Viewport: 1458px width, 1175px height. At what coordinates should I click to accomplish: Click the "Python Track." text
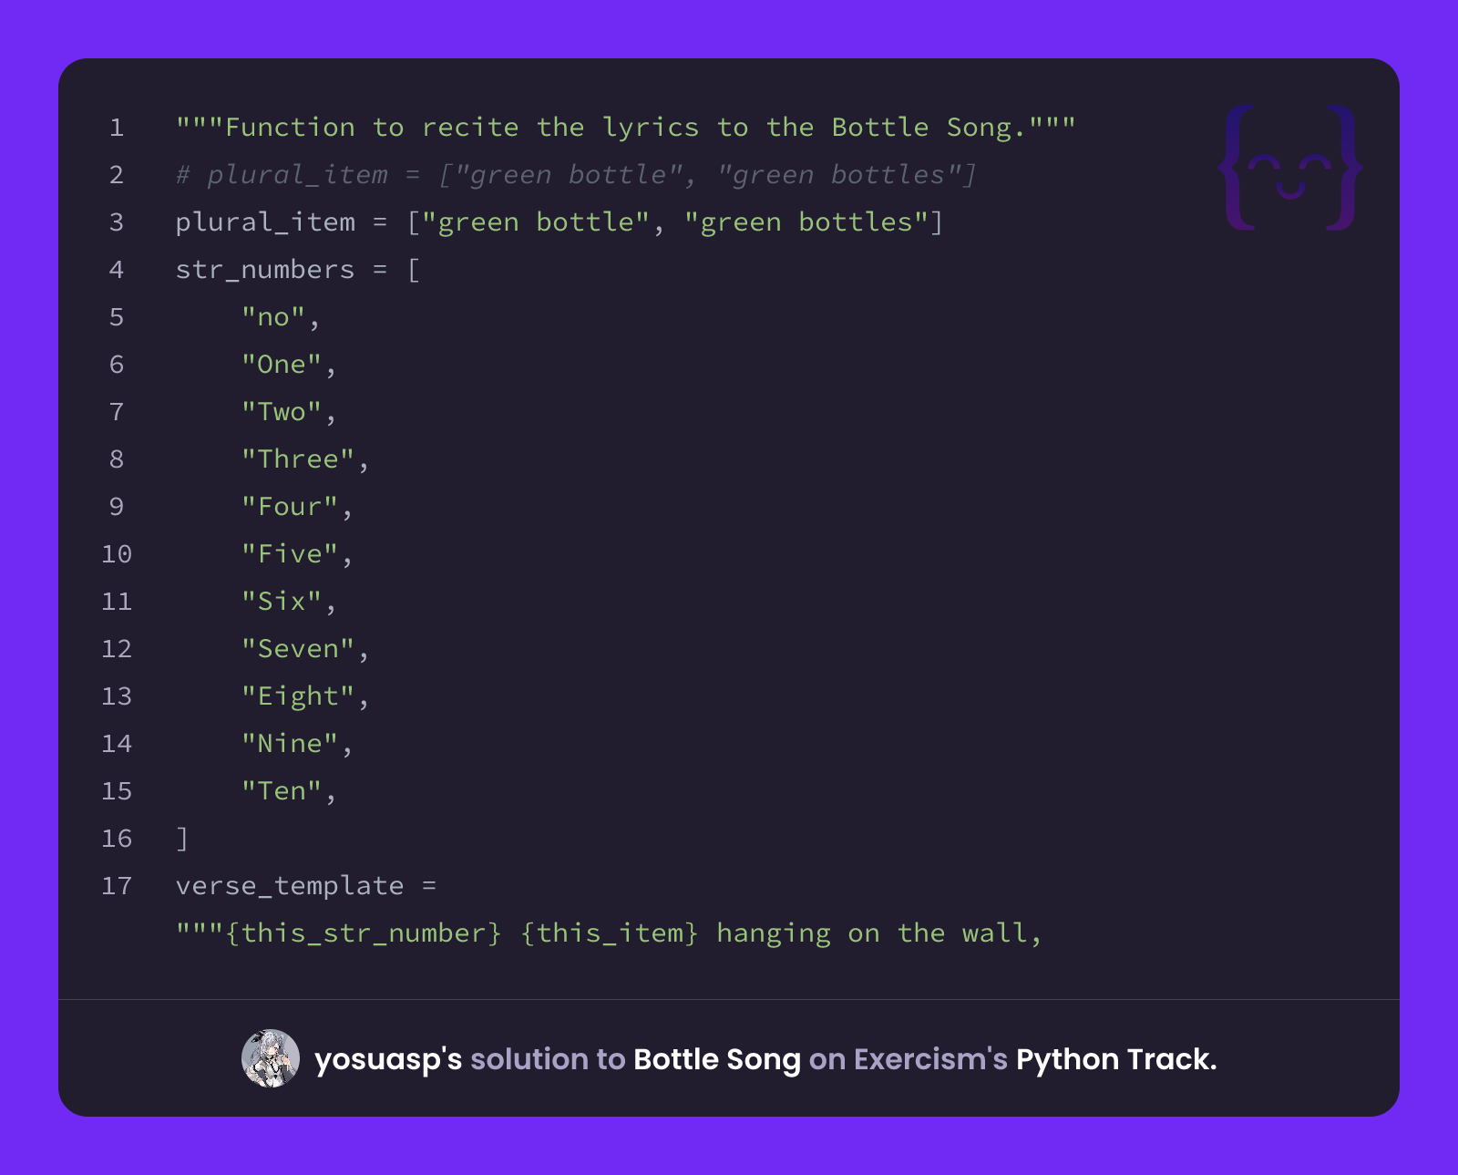point(1116,1059)
